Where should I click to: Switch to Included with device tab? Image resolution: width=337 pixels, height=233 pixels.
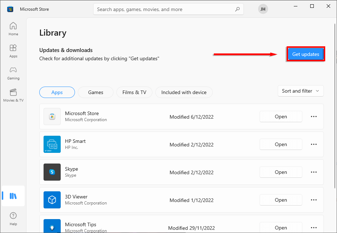[x=184, y=92]
